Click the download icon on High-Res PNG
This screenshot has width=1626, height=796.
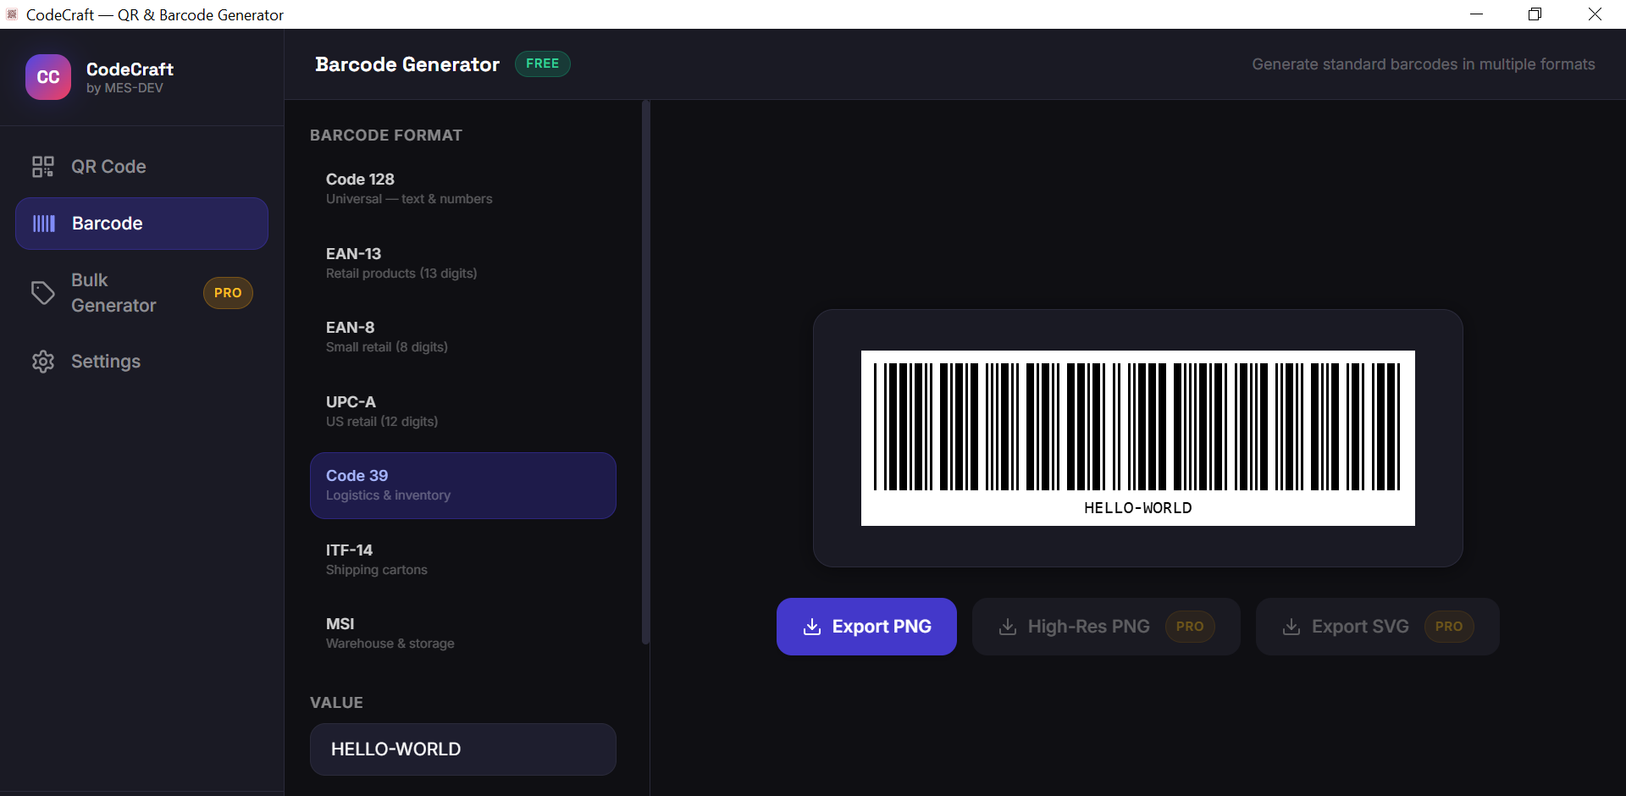1008,627
